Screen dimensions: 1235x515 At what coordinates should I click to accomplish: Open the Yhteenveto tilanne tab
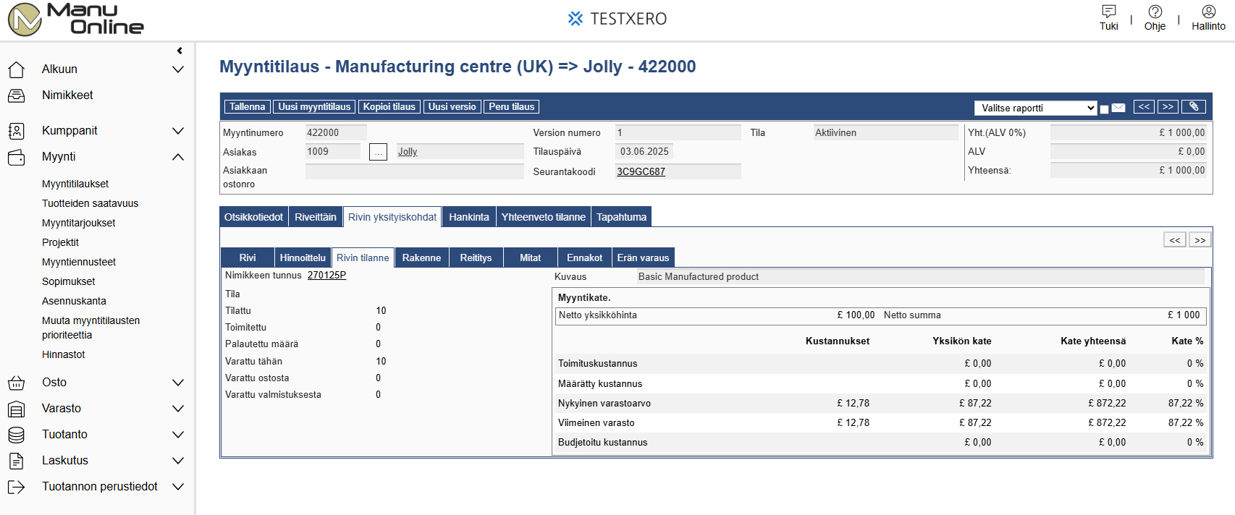point(544,217)
